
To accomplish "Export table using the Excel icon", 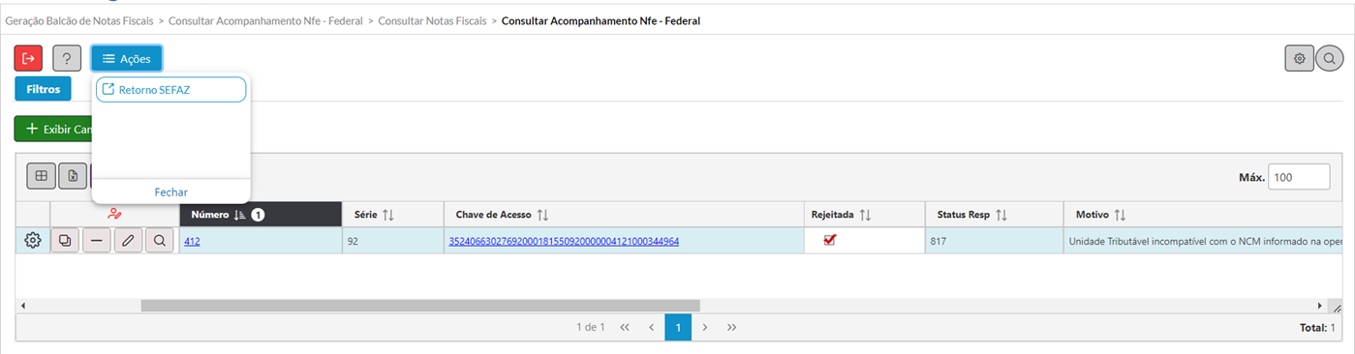I will coord(73,176).
